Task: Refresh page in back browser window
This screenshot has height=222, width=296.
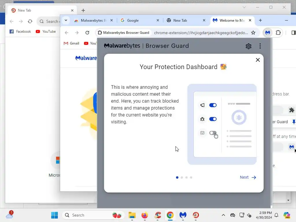Action: (x=30, y=21)
